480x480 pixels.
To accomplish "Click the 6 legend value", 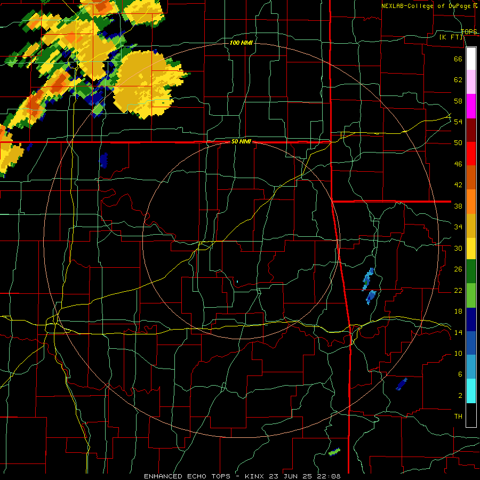I will coord(460,374).
